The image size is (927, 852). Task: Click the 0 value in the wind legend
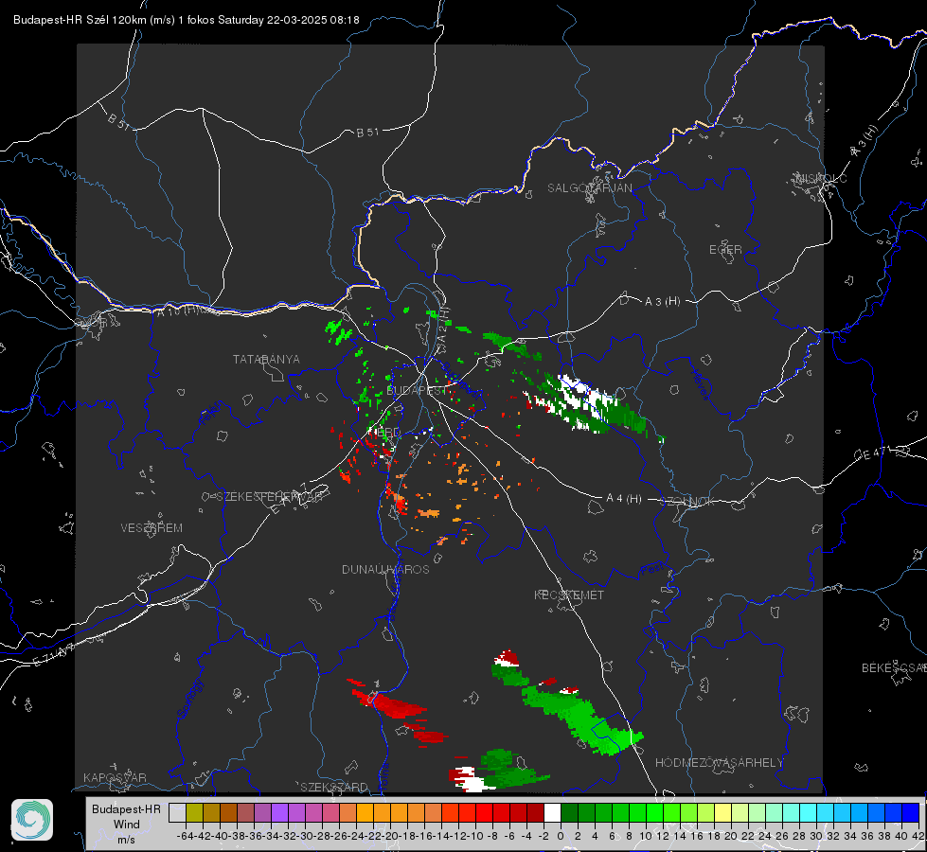[561, 836]
